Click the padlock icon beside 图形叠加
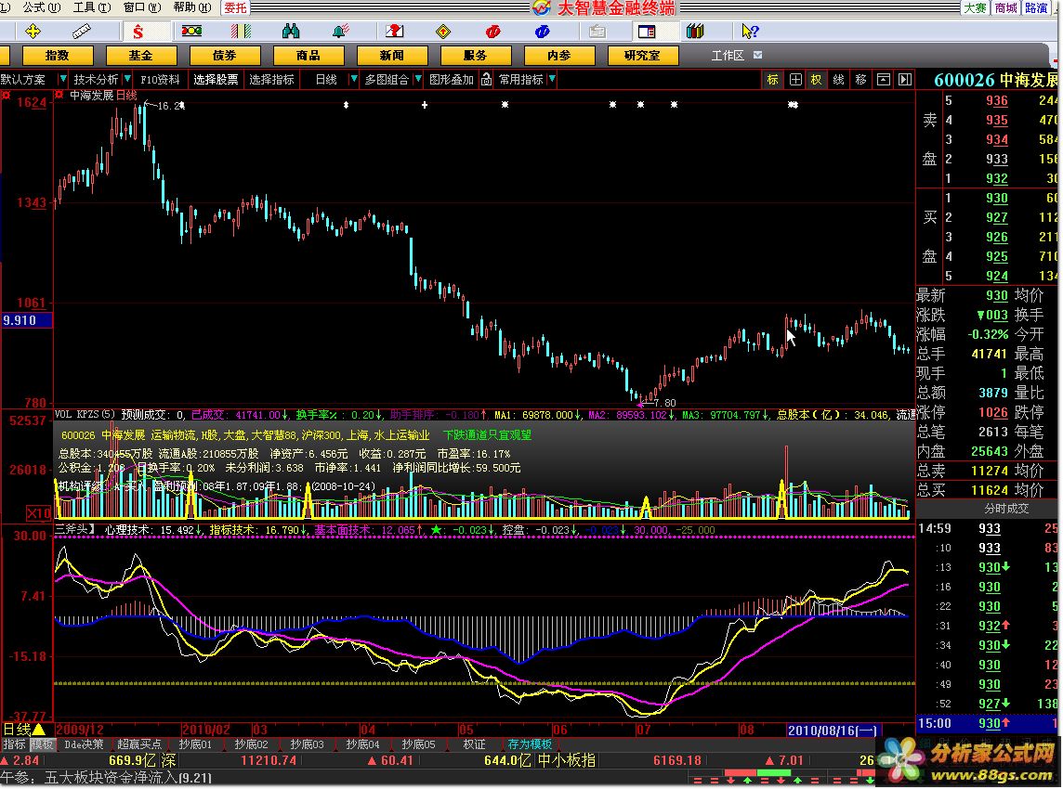Viewport: 1063px width, 789px height. [x=486, y=79]
